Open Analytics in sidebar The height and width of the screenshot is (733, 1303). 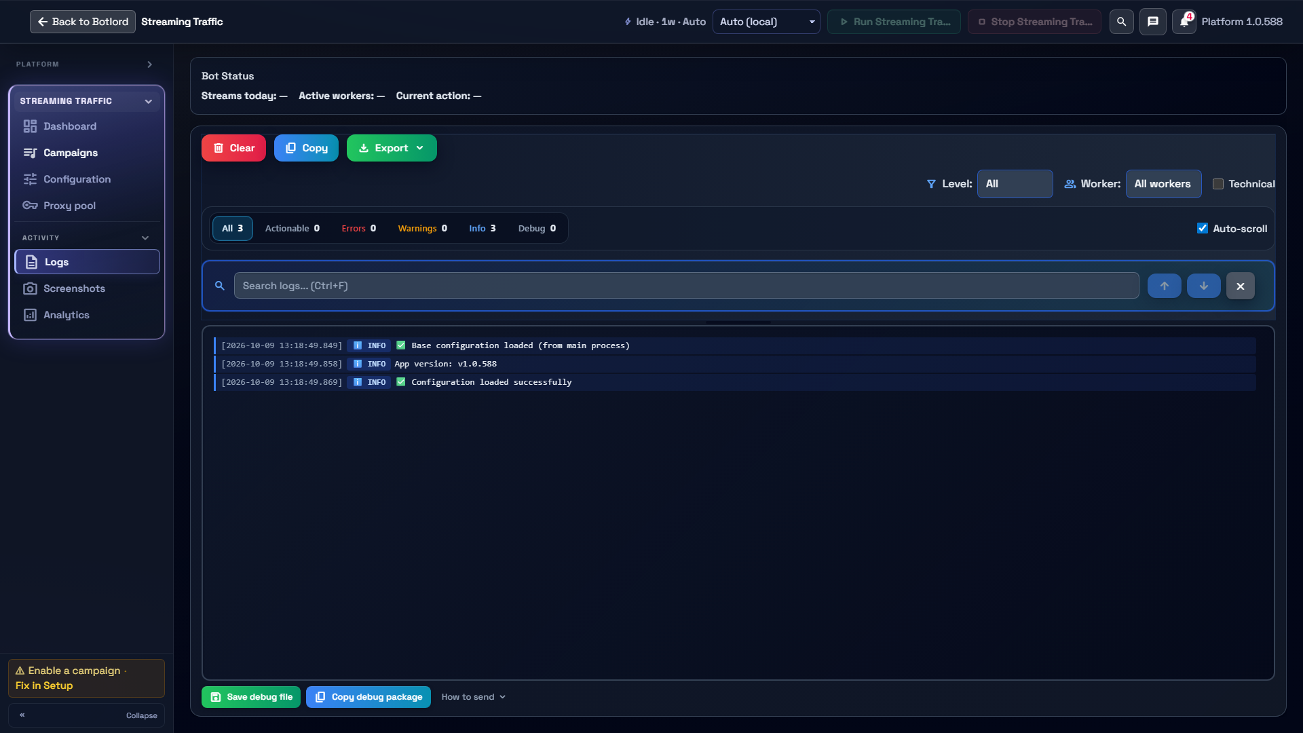87,315
